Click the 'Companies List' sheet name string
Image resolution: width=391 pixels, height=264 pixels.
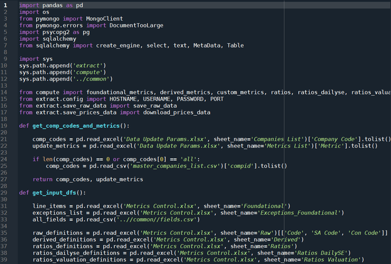279,140
